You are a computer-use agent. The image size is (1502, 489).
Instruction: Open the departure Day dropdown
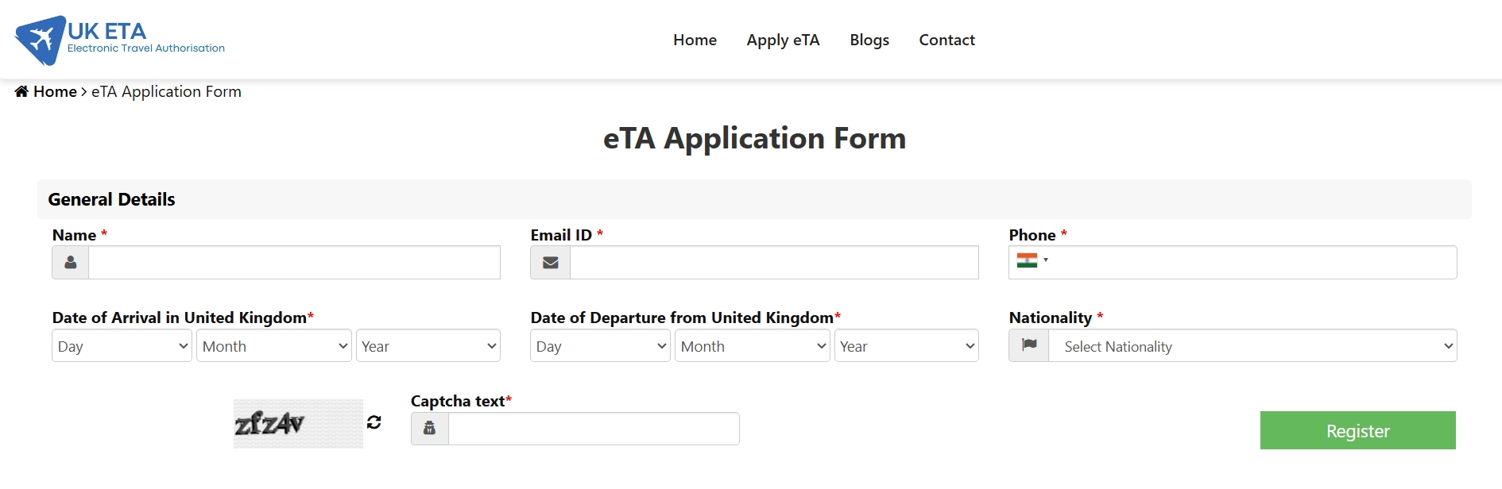click(600, 346)
